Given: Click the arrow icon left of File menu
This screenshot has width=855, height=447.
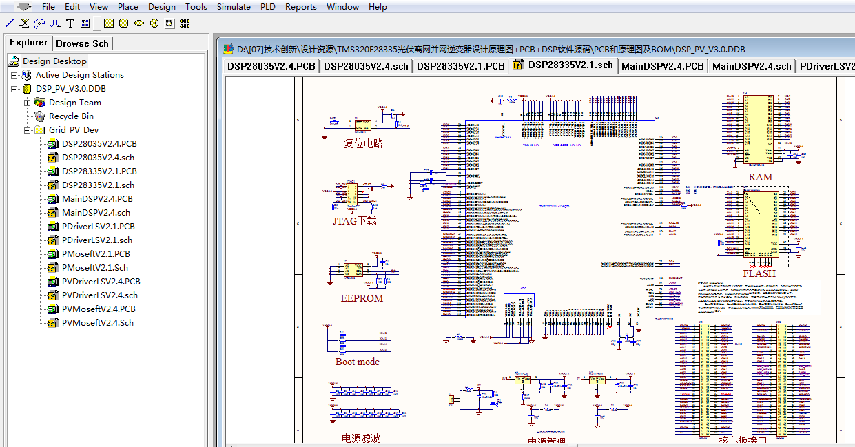Looking at the screenshot, I should pos(23,6).
